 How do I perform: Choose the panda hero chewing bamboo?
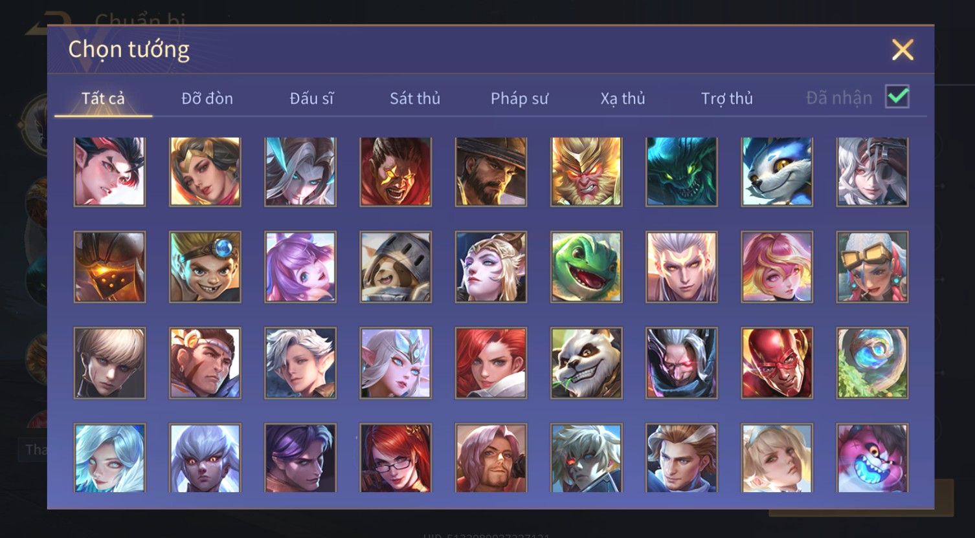pos(587,363)
